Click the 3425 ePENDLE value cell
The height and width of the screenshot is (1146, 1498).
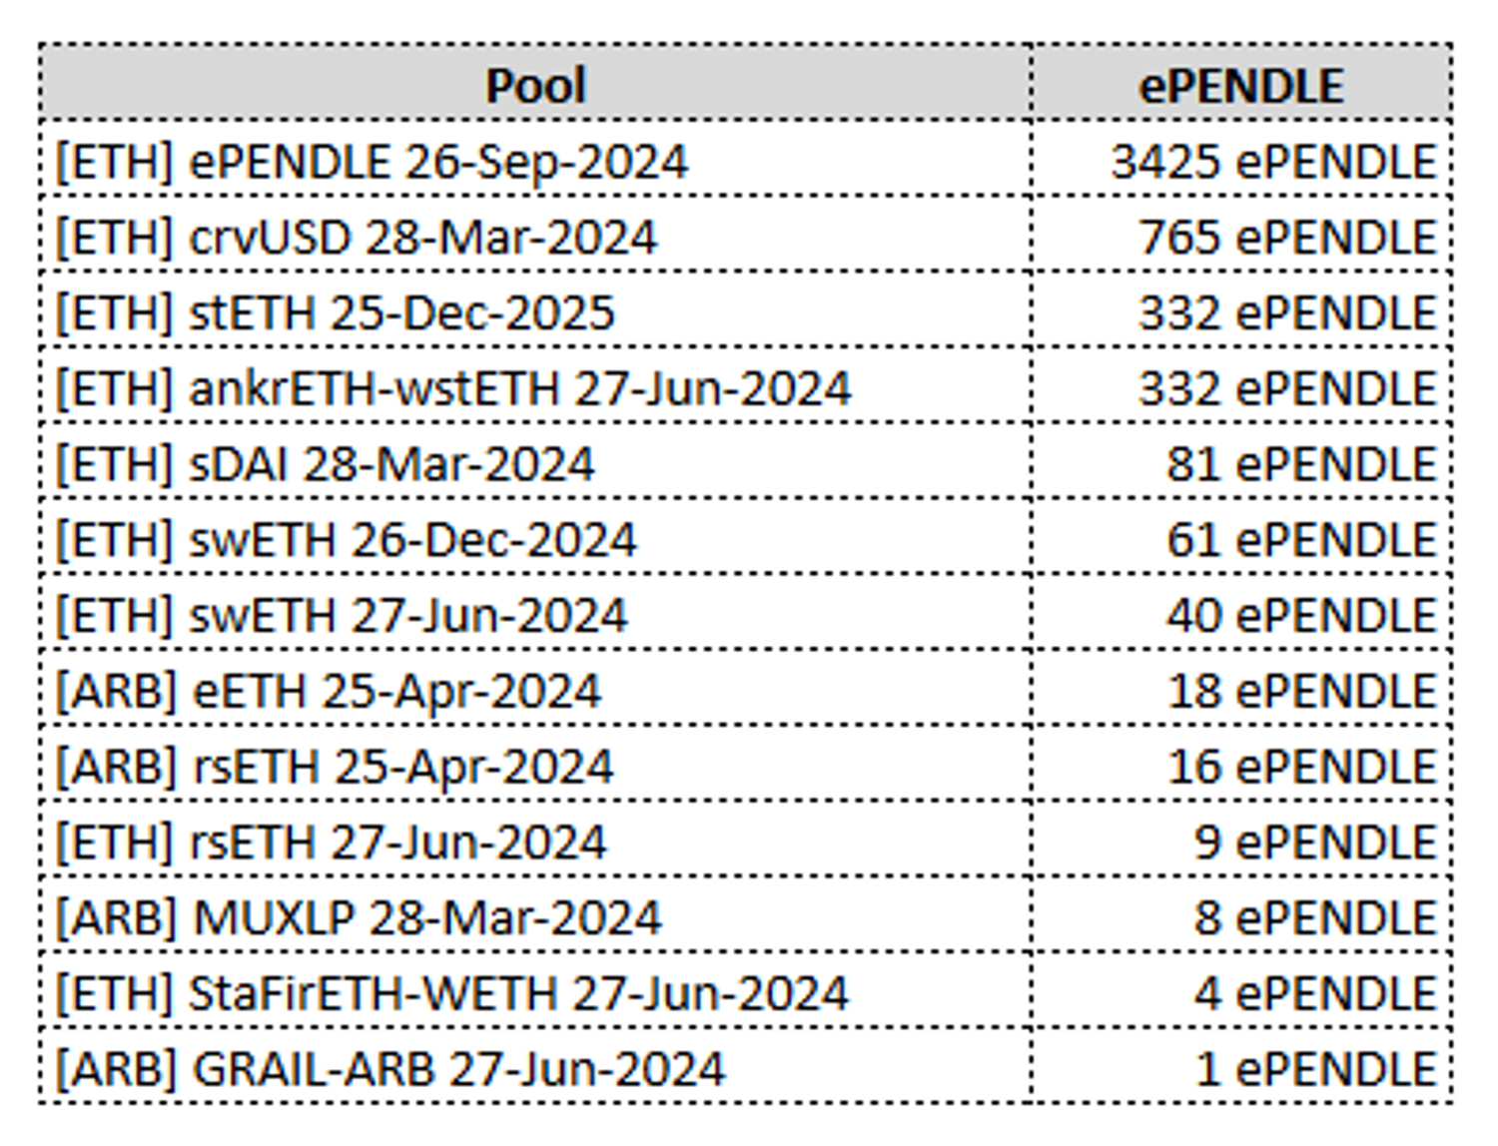point(1272,162)
